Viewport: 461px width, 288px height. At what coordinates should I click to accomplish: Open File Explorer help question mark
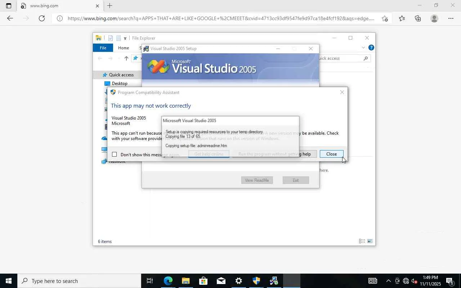[371, 48]
